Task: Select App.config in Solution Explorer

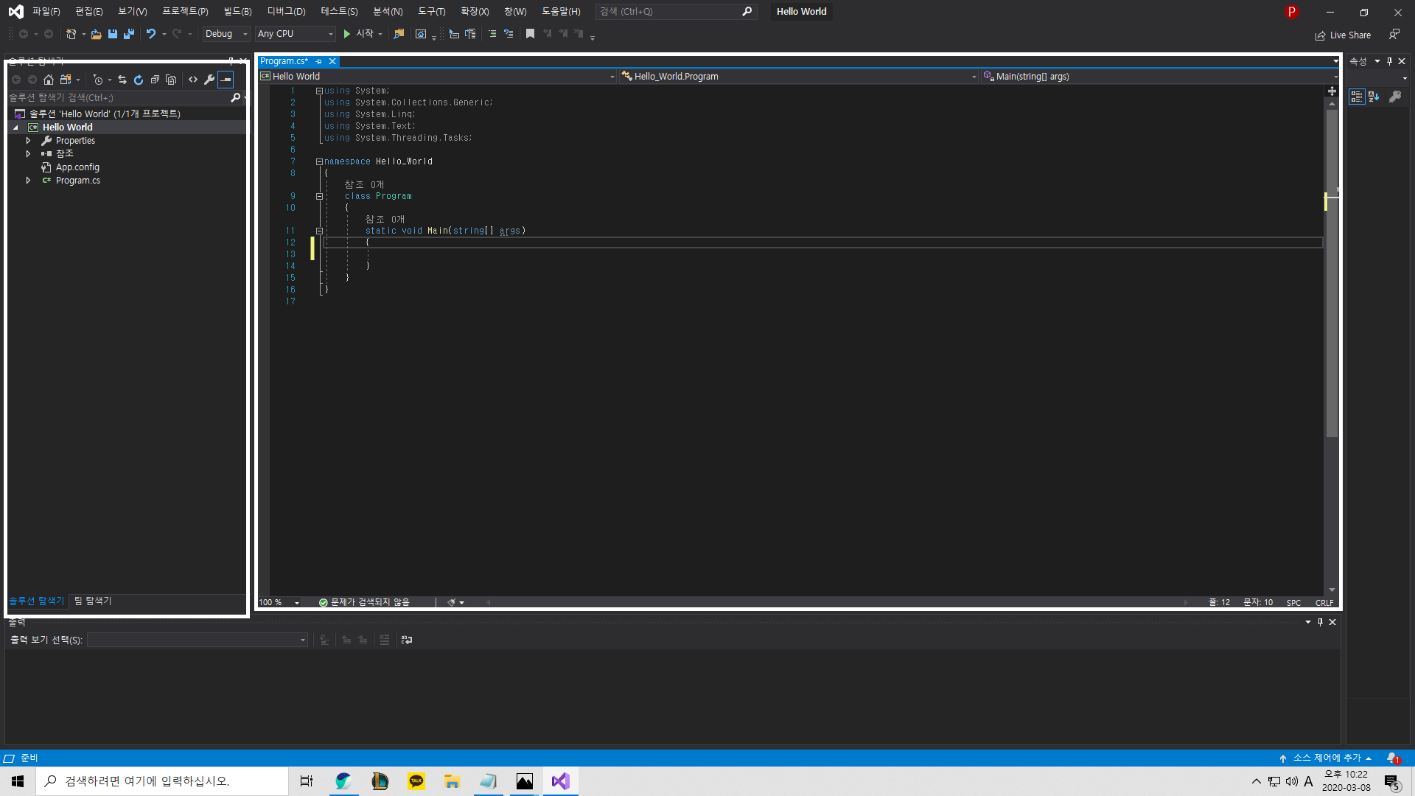Action: pyautogui.click(x=77, y=167)
